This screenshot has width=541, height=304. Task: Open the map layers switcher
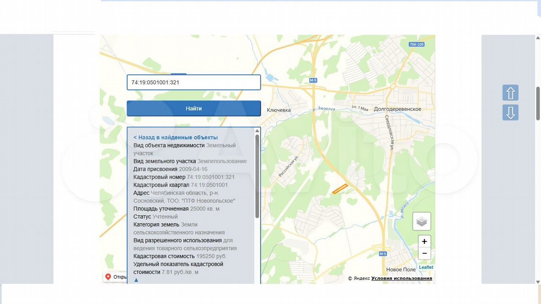[421, 222]
